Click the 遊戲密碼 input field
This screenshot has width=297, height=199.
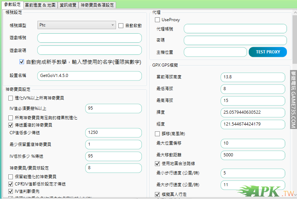(89, 50)
